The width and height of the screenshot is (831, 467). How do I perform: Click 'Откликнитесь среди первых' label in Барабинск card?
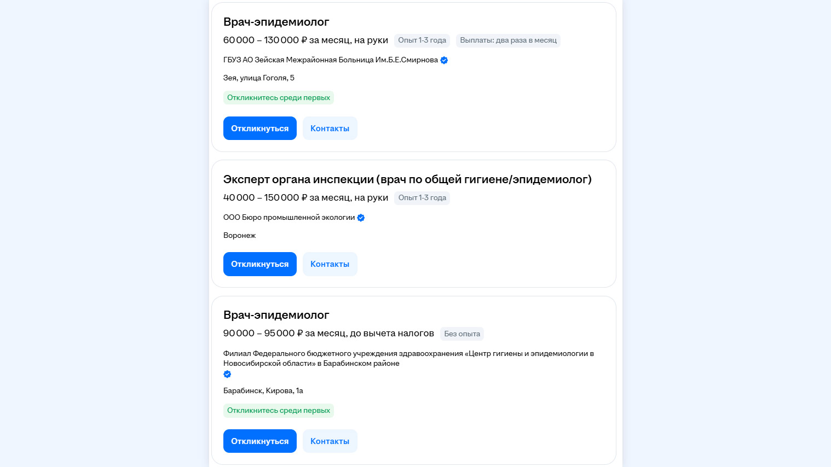point(279,411)
